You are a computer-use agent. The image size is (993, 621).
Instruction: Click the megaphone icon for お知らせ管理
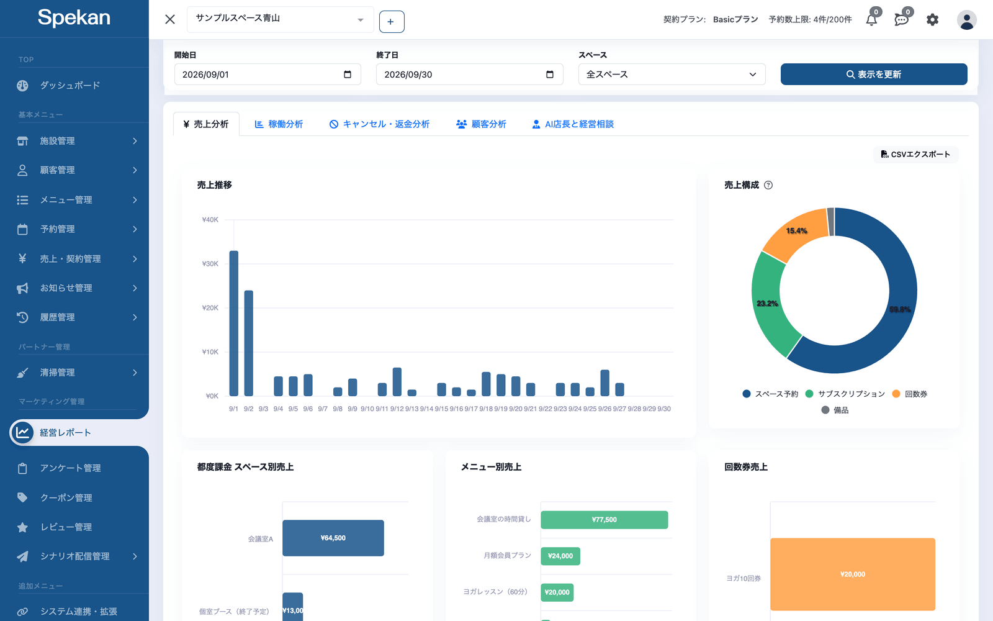coord(22,288)
